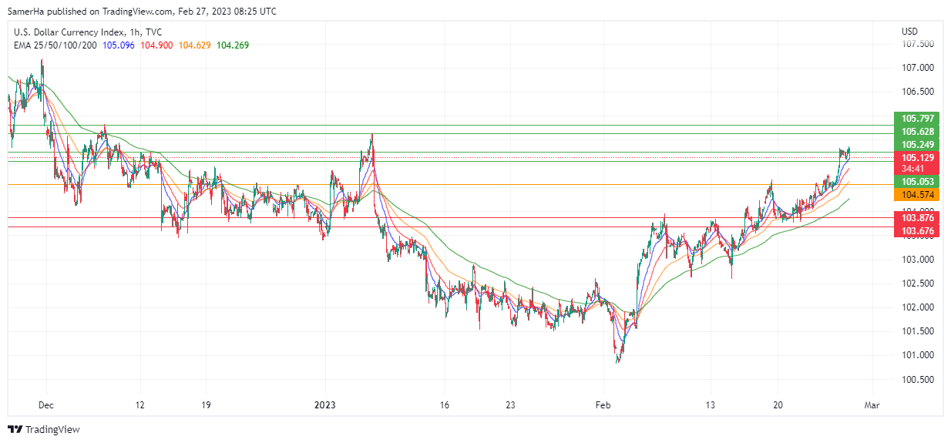The height and width of the screenshot is (443, 951).
Task: Click the 34:41 candle countdown timer
Action: pos(912,169)
